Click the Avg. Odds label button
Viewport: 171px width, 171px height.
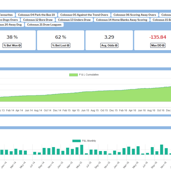109,45
